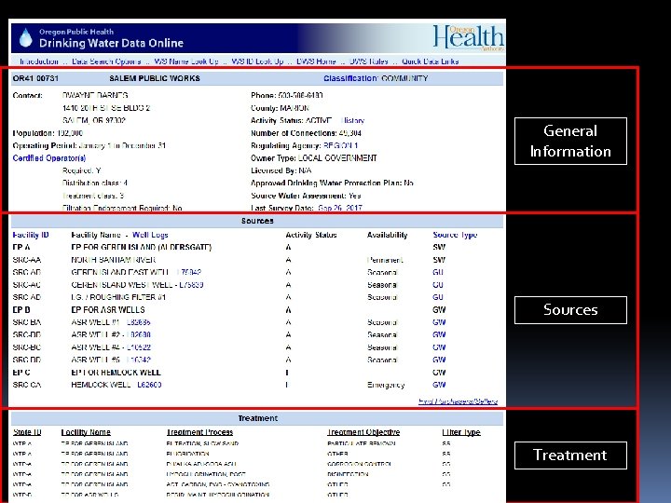This screenshot has width=671, height=503.
Task: Click GW source type for ASR Well #1
Action: click(439, 322)
